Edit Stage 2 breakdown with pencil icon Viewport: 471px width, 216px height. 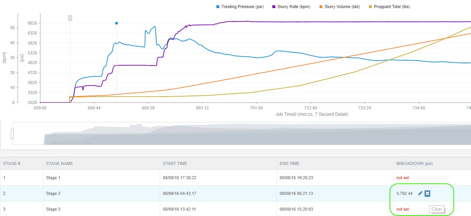pyautogui.click(x=420, y=193)
